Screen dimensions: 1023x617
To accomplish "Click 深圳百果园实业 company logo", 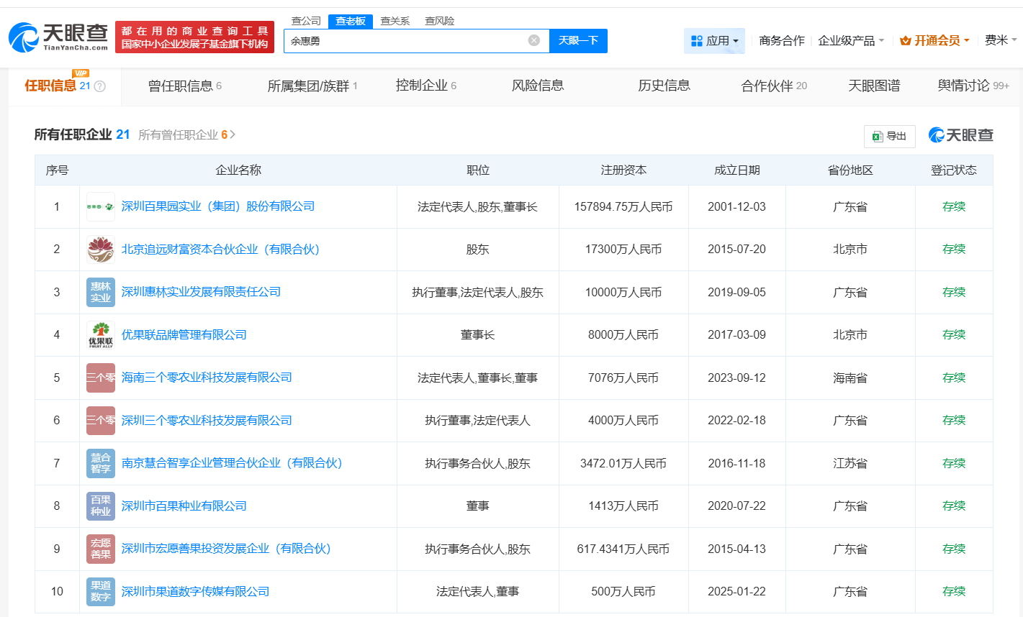I will (100, 206).
